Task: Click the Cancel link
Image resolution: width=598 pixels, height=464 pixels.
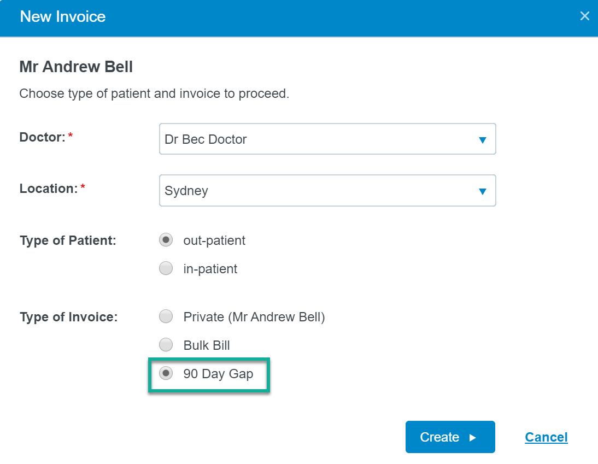Action: click(x=546, y=437)
